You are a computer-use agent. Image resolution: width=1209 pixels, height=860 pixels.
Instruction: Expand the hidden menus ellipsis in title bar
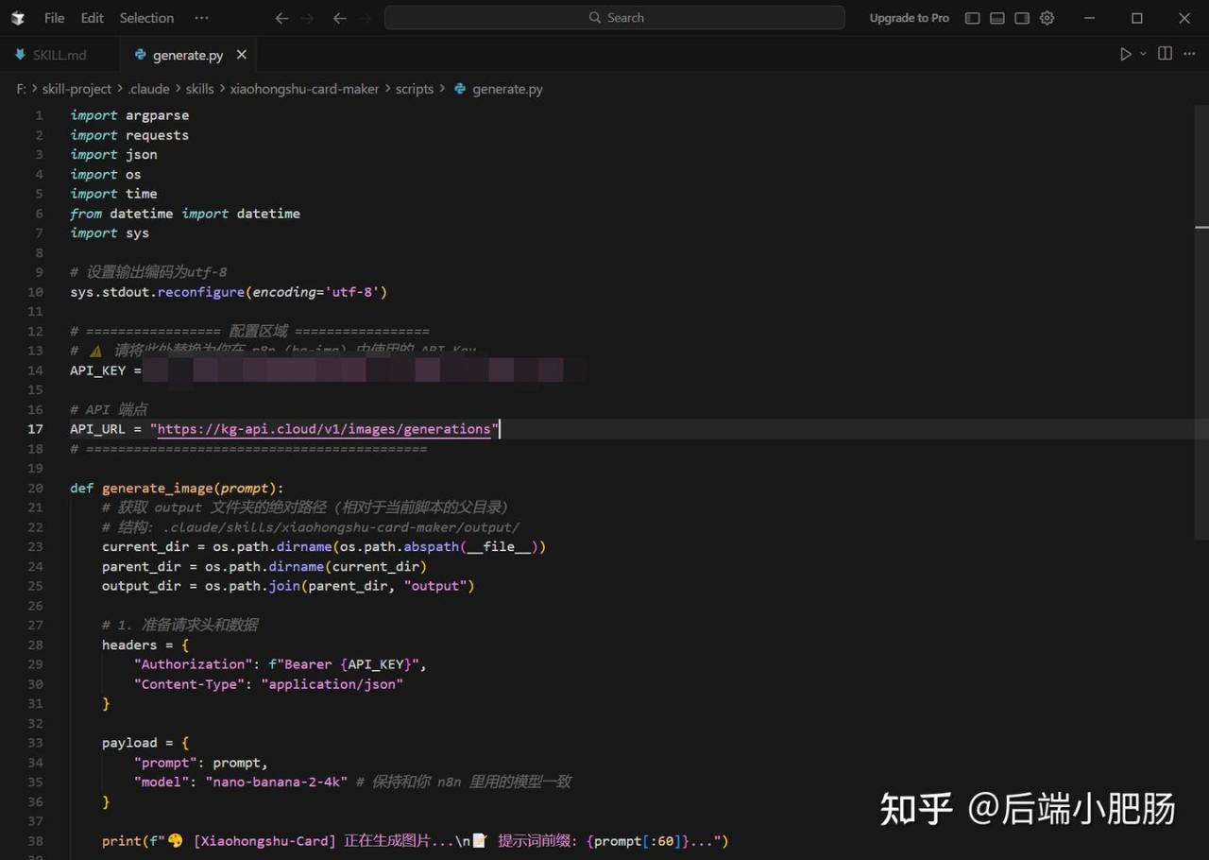click(x=201, y=18)
